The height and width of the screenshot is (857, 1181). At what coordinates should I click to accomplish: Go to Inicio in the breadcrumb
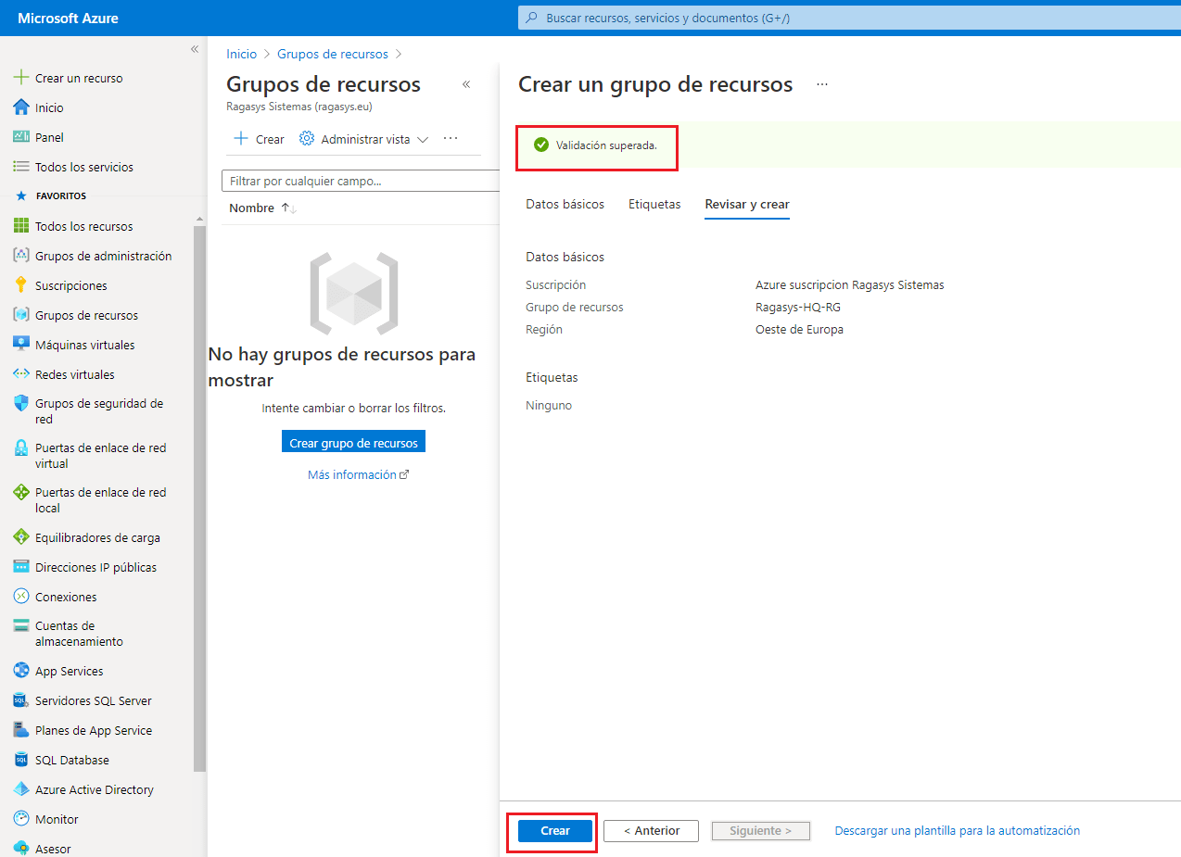click(x=242, y=54)
